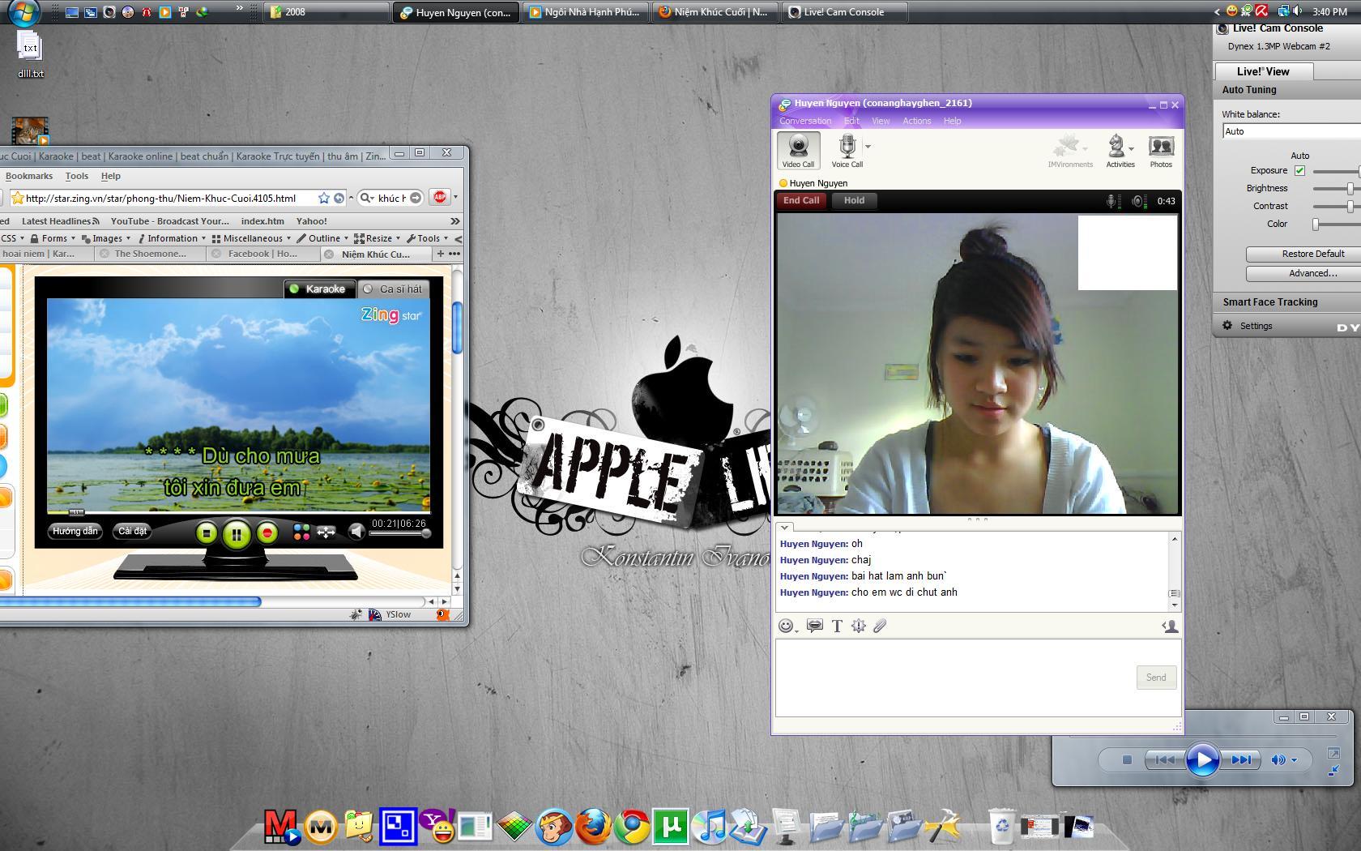Screen dimensions: 1361x851
Task: Open Google Chrome from the dock
Action: (632, 826)
